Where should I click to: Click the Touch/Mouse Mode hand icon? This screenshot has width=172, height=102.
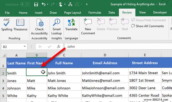(x=60, y=5)
